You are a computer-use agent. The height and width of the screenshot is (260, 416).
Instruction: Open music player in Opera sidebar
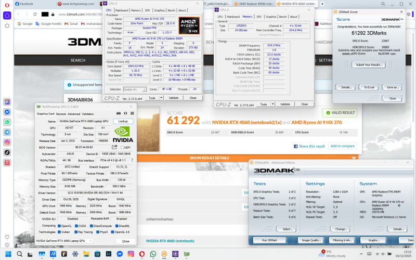pyautogui.click(x=7, y=162)
